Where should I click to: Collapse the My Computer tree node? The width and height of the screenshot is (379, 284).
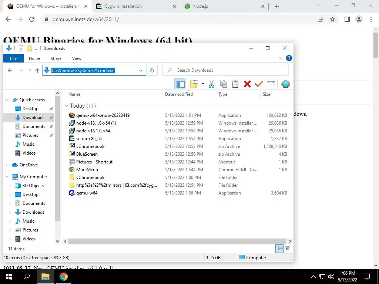coord(7,177)
